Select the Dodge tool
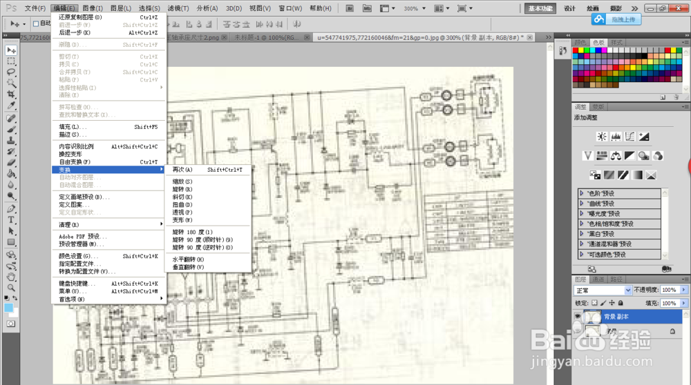691x385 pixels. [x=11, y=196]
